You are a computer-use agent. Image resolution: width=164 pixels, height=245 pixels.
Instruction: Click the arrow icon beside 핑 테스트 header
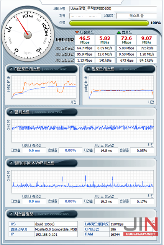click(11, 112)
